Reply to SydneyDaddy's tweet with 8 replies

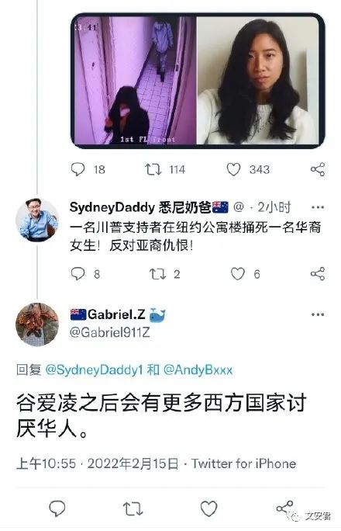click(x=77, y=273)
